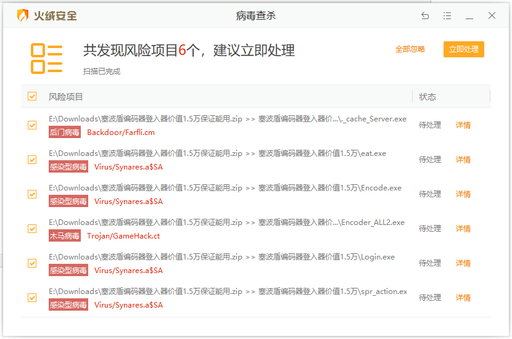The image size is (512, 339).
Task: Click the 后门病毒 red tag
Action: click(x=65, y=133)
